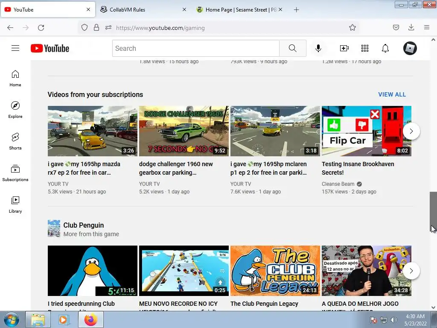Click the Flip Car video thumbnail
The height and width of the screenshot is (328, 437).
367,131
